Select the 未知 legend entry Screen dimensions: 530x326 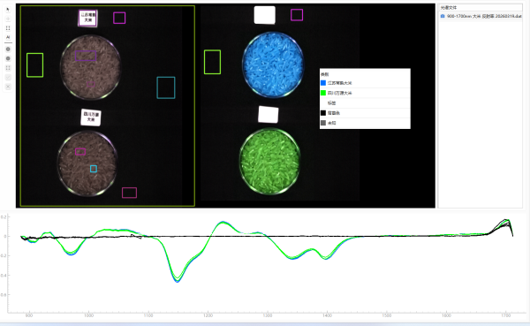[331, 123]
